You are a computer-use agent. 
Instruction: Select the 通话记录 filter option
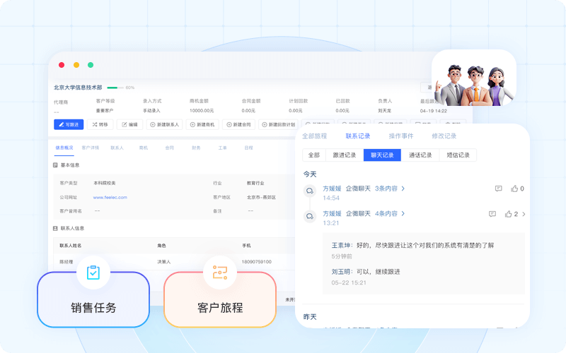point(420,155)
